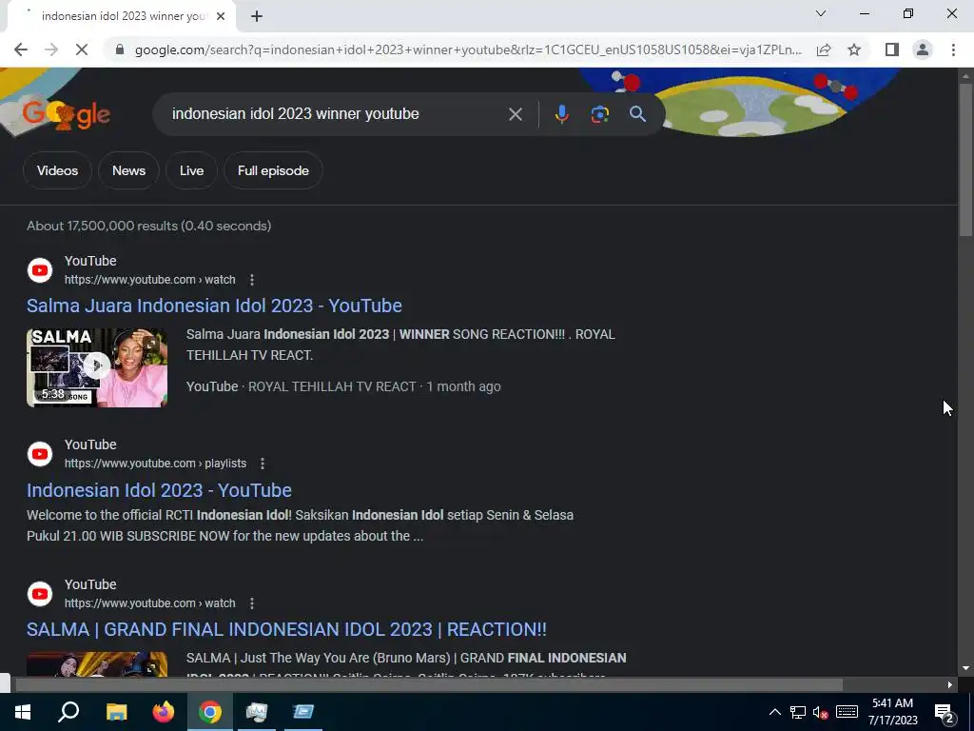Click the address bar URL
This screenshot has height=731, width=974.
tap(468, 49)
